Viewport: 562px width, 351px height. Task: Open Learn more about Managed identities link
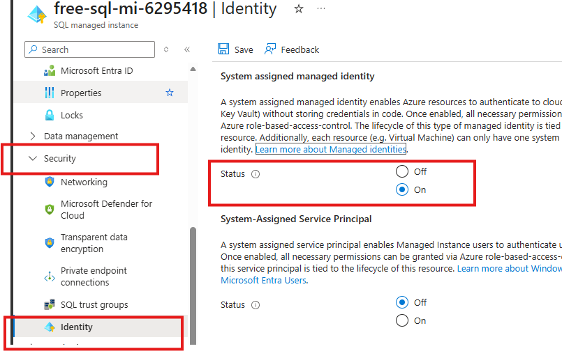[x=331, y=149]
